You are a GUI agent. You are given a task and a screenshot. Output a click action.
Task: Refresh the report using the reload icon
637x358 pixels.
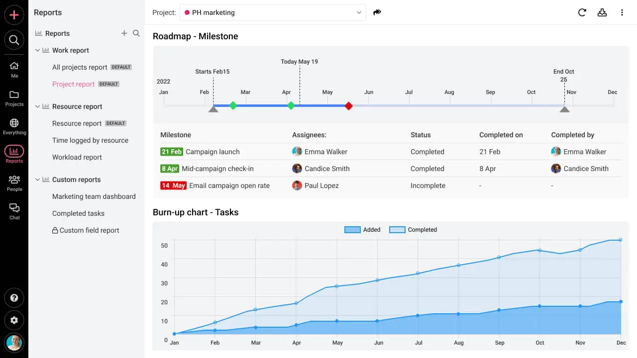pos(582,12)
